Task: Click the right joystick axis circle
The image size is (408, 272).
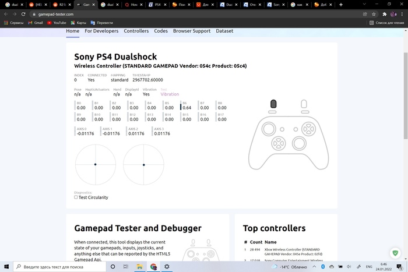Action: click(x=143, y=165)
